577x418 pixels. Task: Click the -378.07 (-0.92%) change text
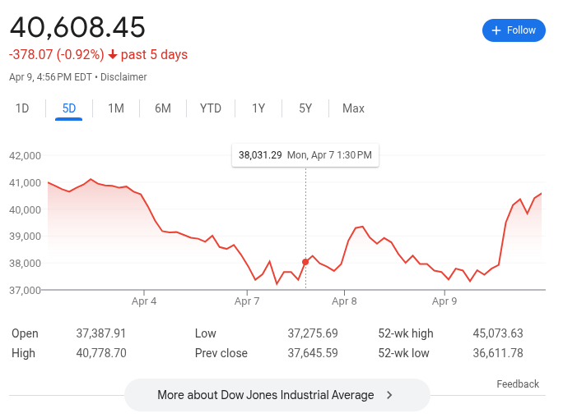[57, 55]
